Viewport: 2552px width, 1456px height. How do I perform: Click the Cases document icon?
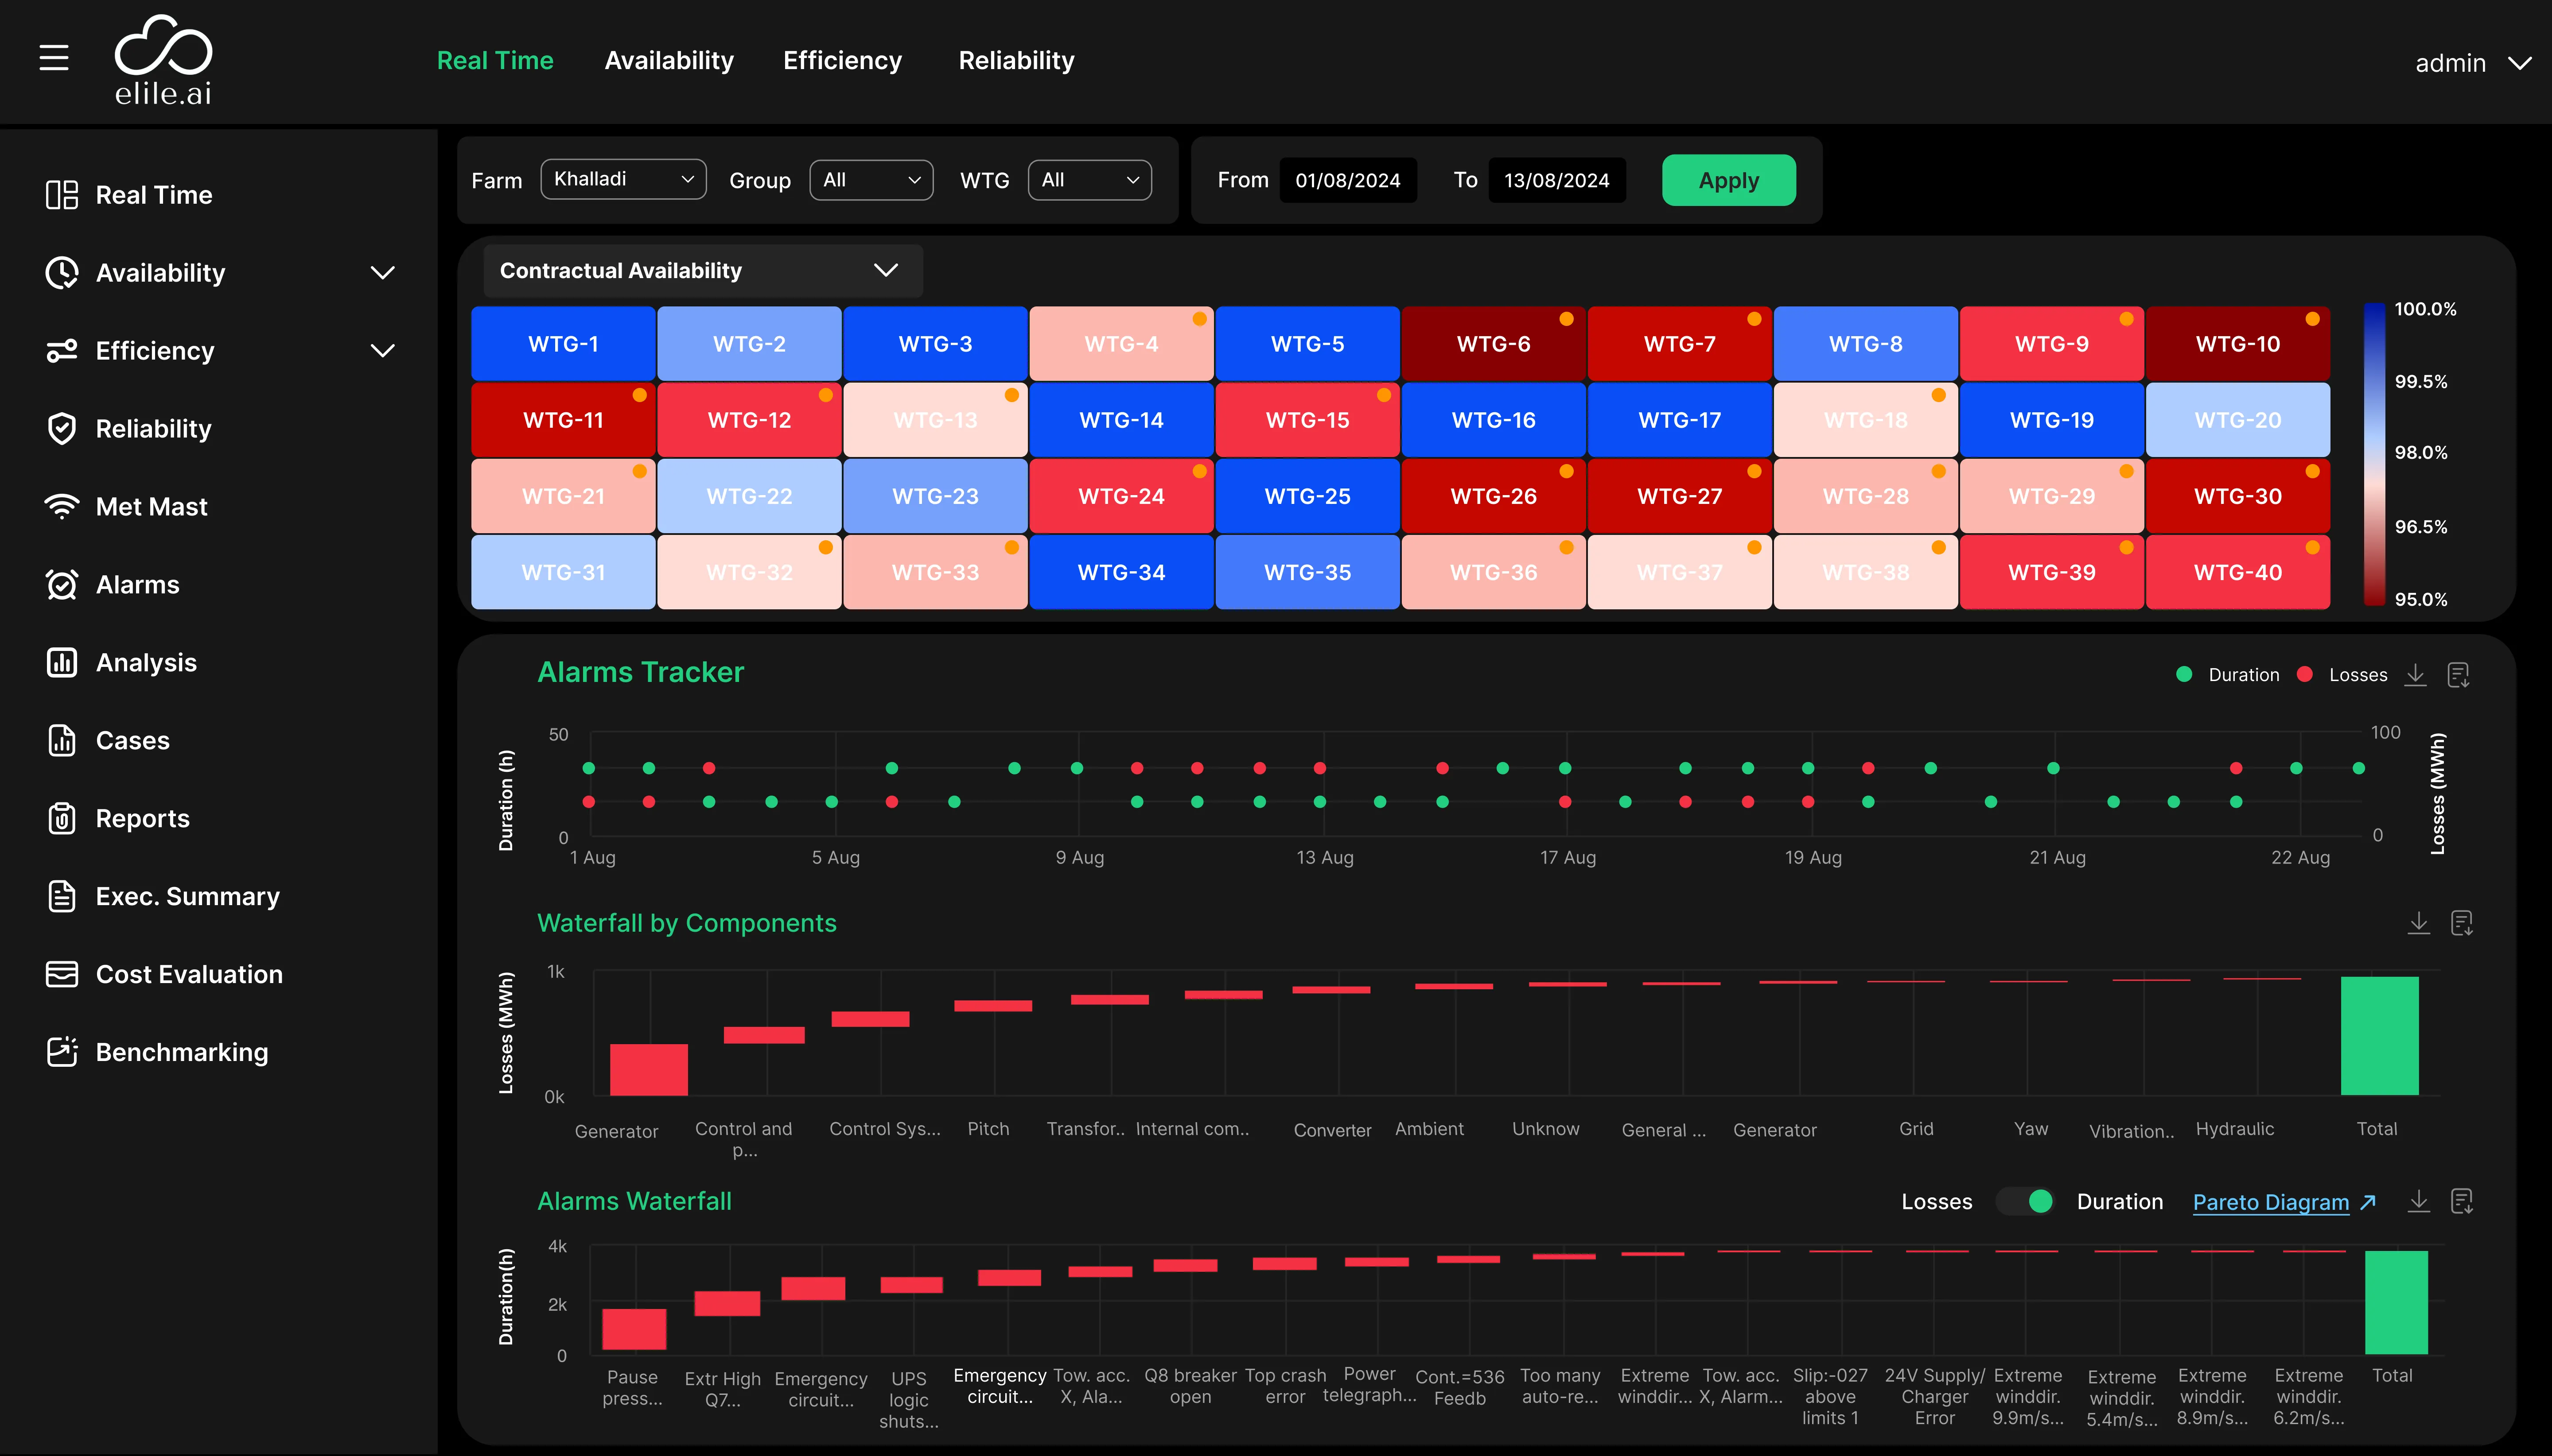(x=62, y=741)
